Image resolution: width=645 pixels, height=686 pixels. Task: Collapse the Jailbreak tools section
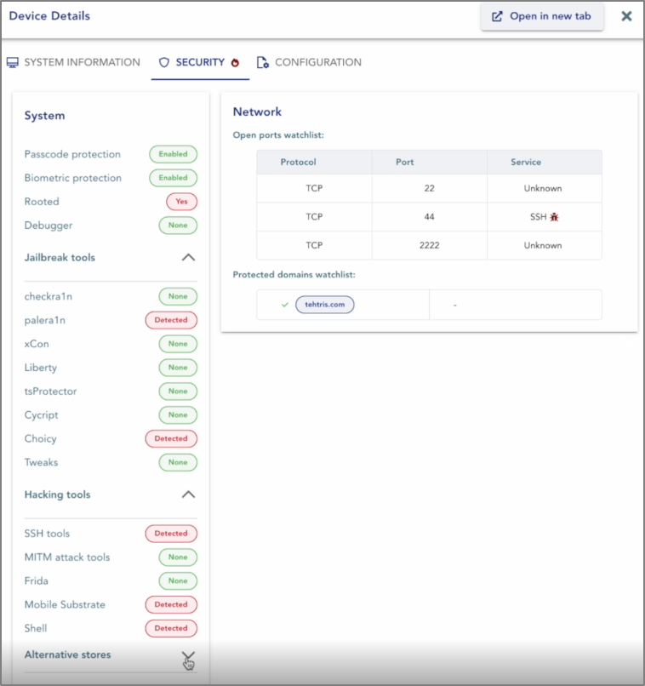coord(188,257)
